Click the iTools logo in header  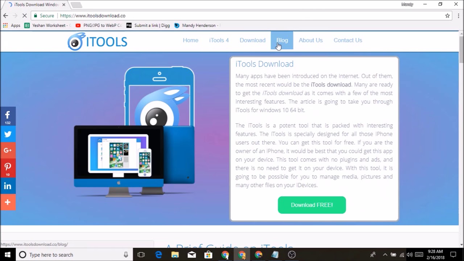point(97,41)
